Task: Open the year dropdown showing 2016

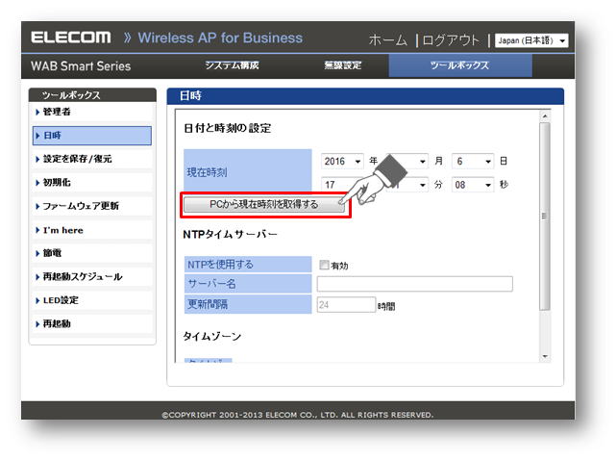Action: point(342,162)
